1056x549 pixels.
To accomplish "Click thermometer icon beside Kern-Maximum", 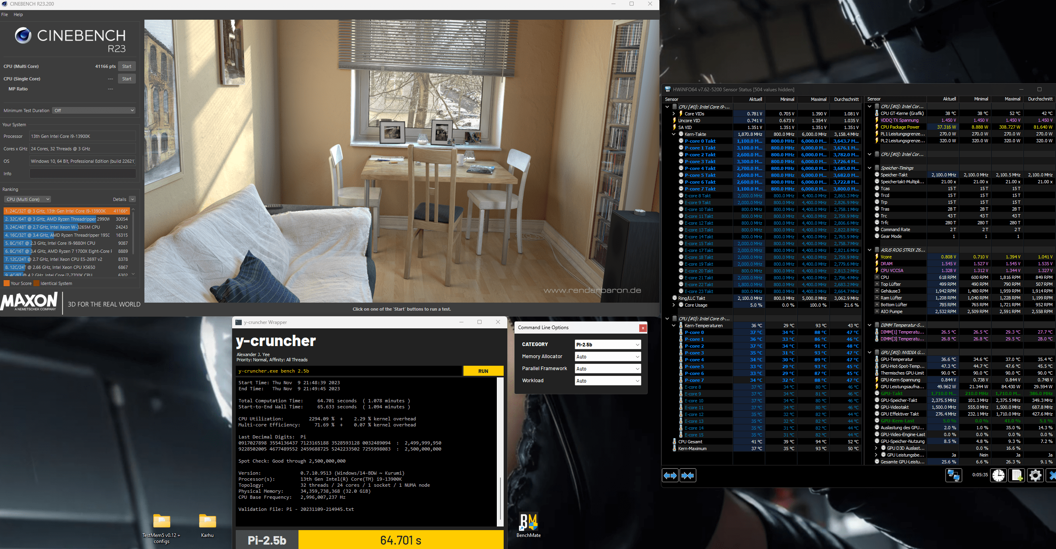I will [674, 449].
